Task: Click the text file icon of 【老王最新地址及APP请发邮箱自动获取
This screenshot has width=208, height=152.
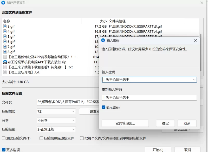Action: pos(5,57)
